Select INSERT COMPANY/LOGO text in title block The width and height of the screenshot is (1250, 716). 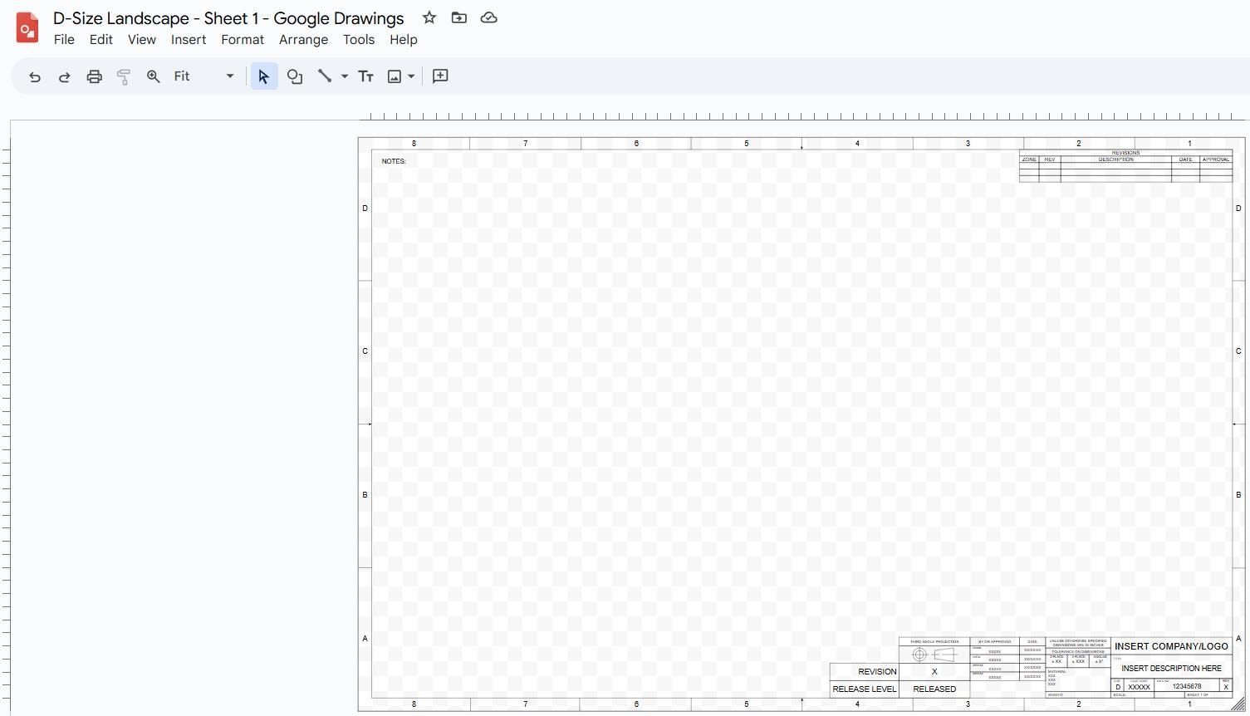click(x=1171, y=646)
